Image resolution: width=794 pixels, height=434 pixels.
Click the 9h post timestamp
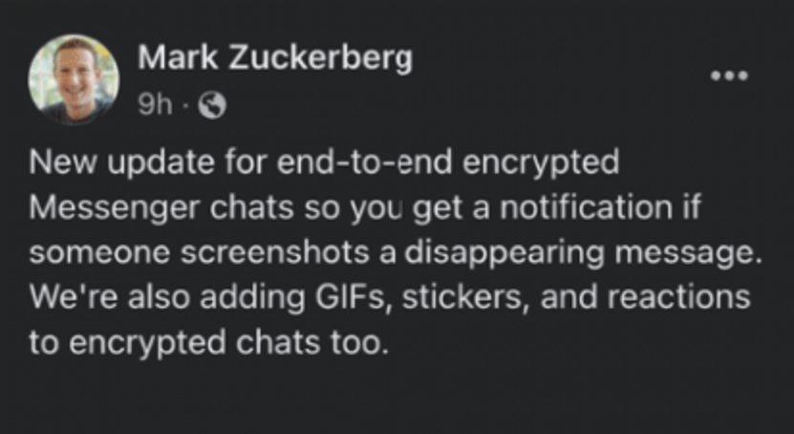click(155, 107)
